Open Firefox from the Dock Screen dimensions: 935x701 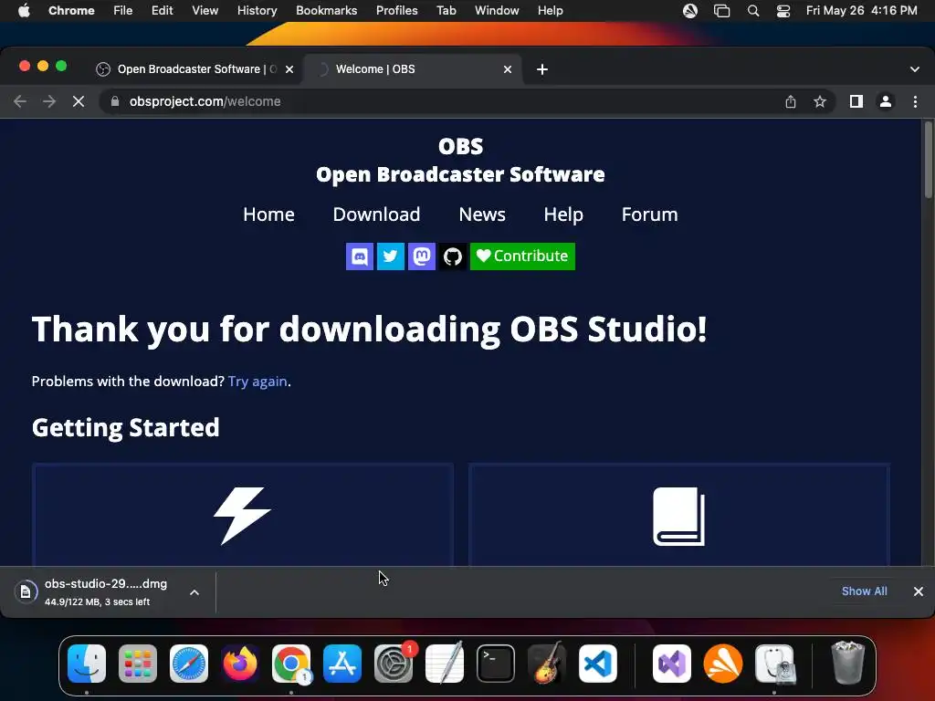pos(240,664)
